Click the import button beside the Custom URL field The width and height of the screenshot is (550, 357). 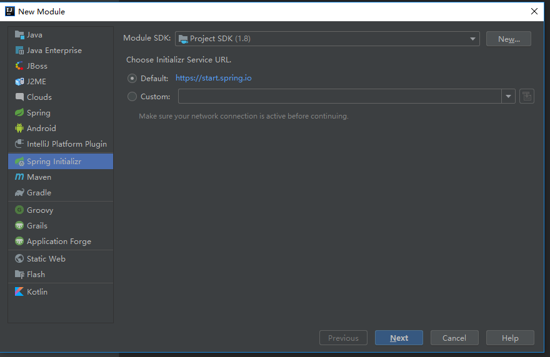(526, 96)
